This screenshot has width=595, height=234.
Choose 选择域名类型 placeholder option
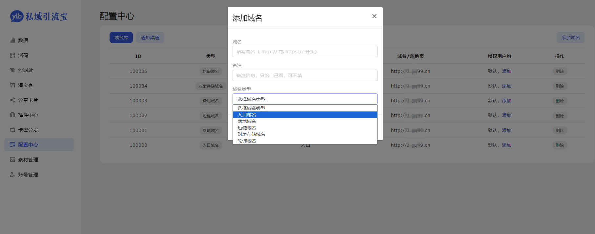[x=305, y=108]
